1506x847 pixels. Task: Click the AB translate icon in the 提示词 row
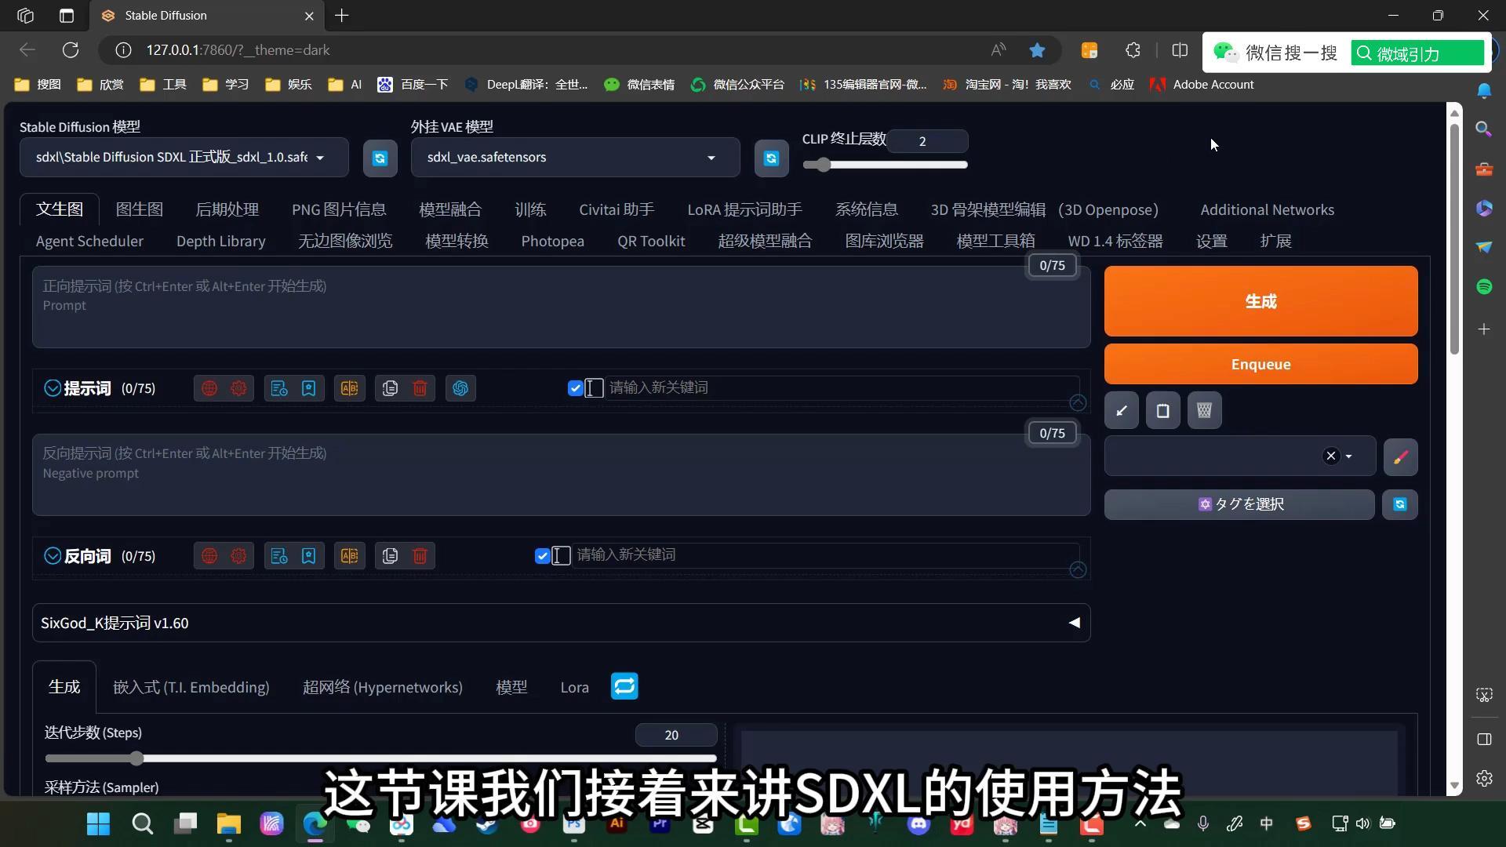[350, 388]
